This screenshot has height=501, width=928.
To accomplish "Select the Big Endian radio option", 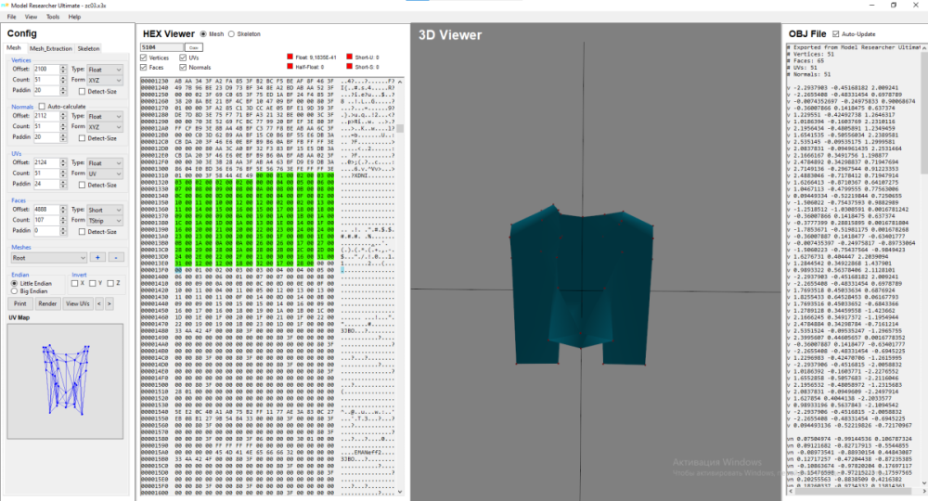I will pyautogui.click(x=14, y=291).
